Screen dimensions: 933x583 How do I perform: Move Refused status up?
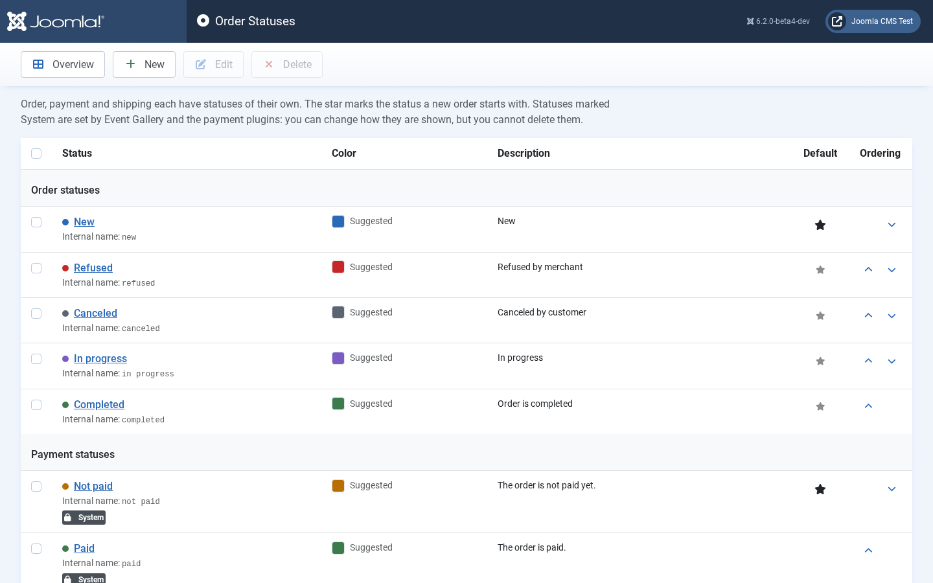pos(868,269)
